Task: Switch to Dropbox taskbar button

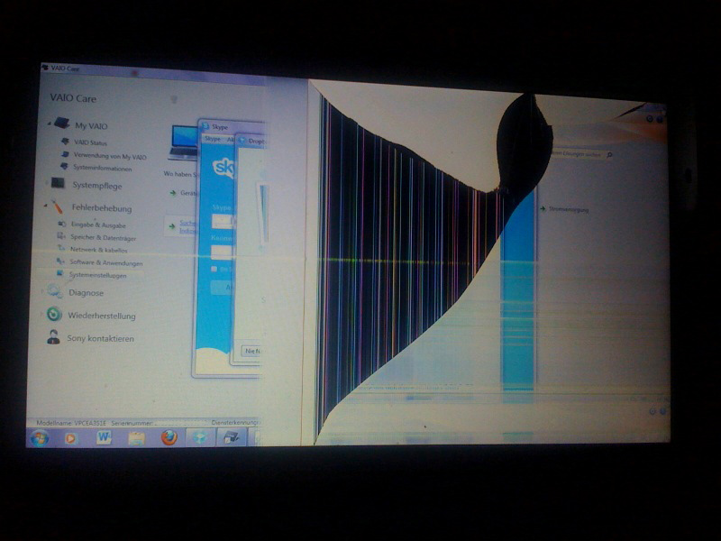Action: tap(200, 437)
